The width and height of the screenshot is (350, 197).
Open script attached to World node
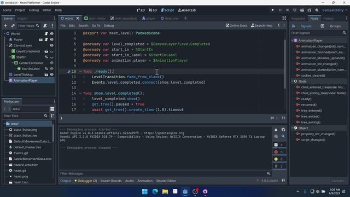tap(46, 33)
